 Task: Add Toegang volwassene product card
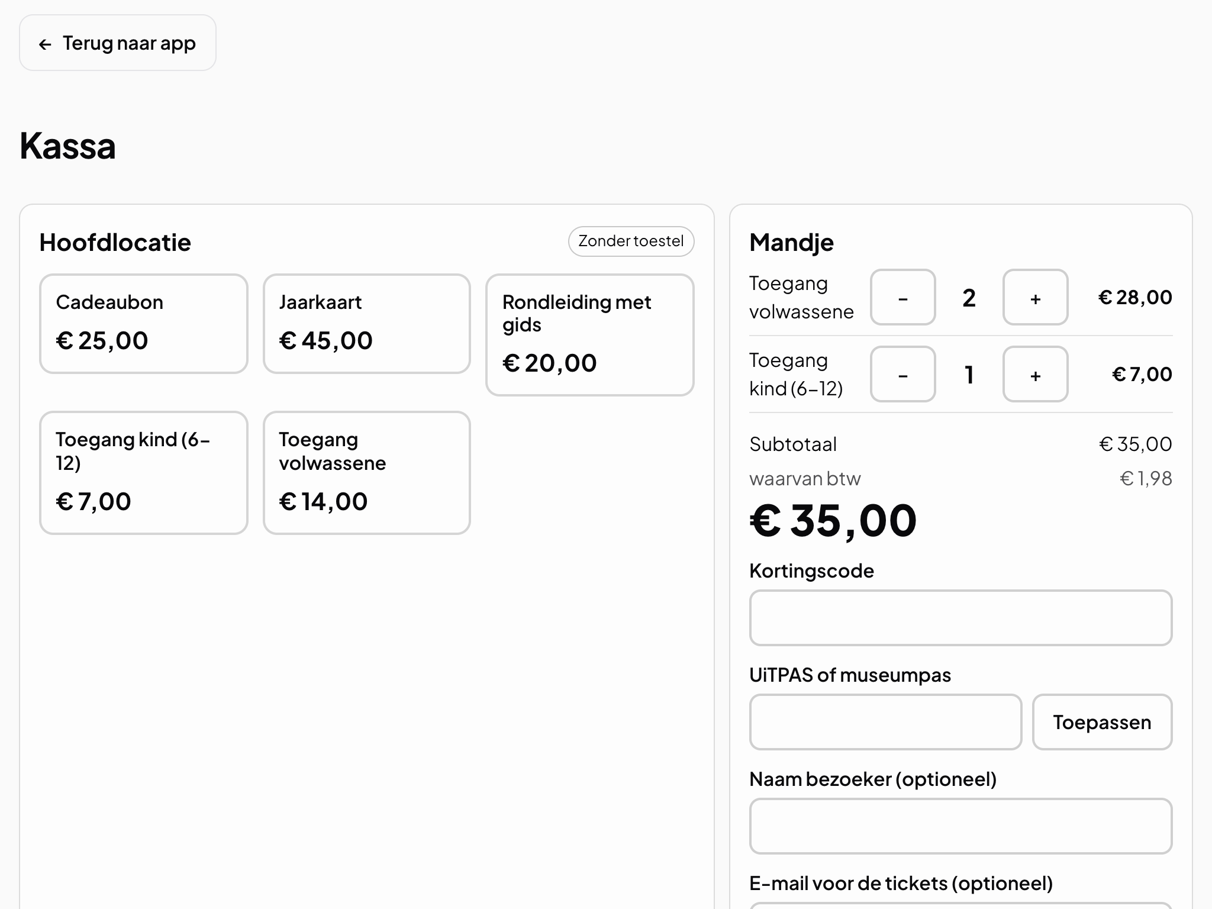point(367,473)
